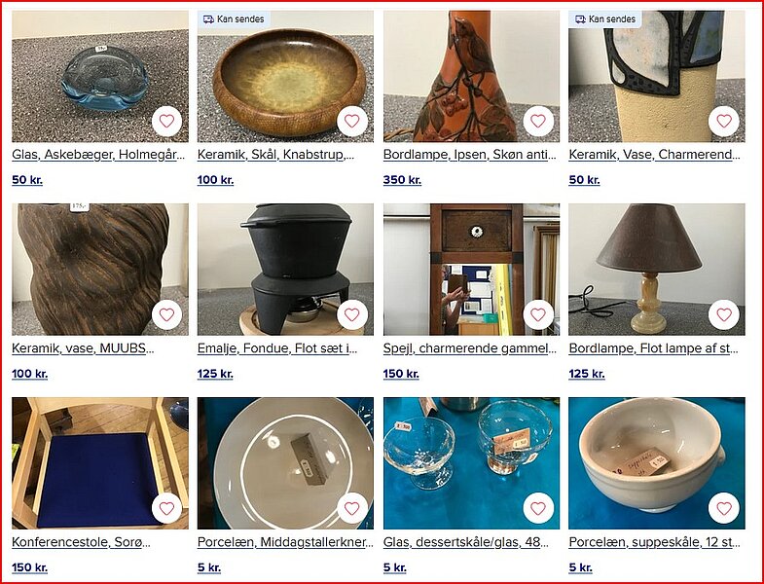Viewport: 764px width, 584px height.
Task: Toggle favorite on the stone table lamp
Action: (724, 315)
